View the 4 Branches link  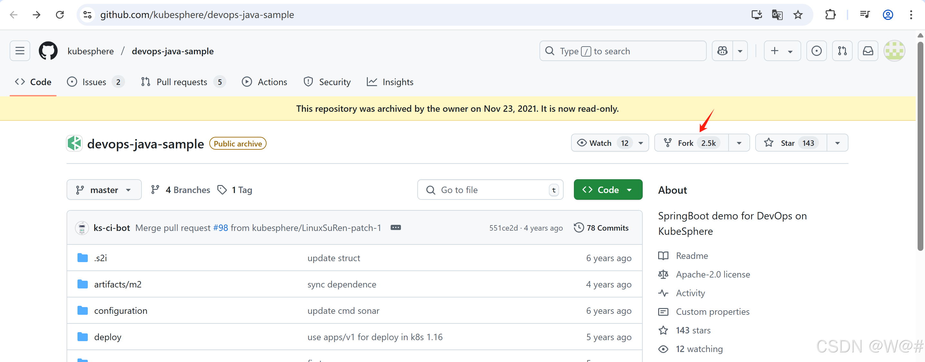pos(181,190)
